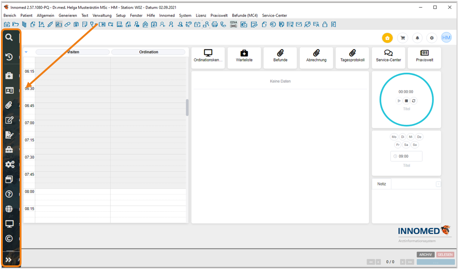Toggle the Do weekday button

pyautogui.click(x=419, y=137)
